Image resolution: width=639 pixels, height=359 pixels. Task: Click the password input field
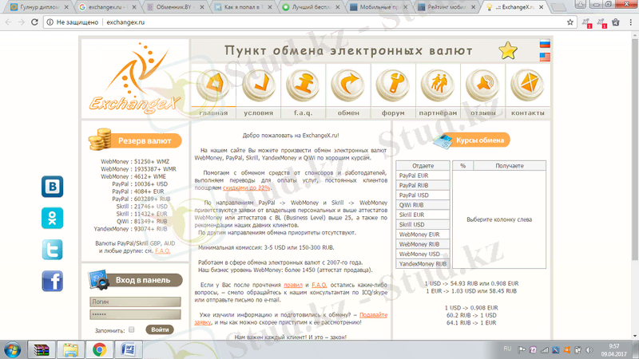click(135, 314)
